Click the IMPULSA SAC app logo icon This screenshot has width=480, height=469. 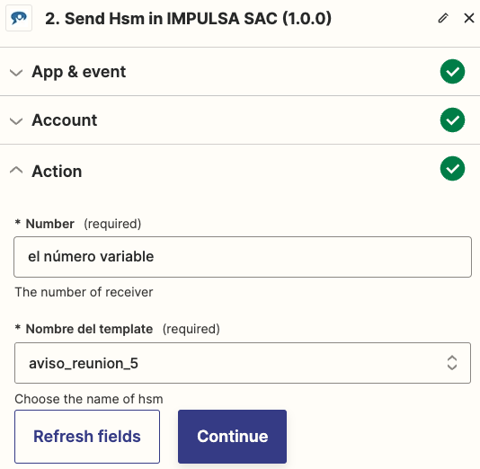(x=19, y=18)
